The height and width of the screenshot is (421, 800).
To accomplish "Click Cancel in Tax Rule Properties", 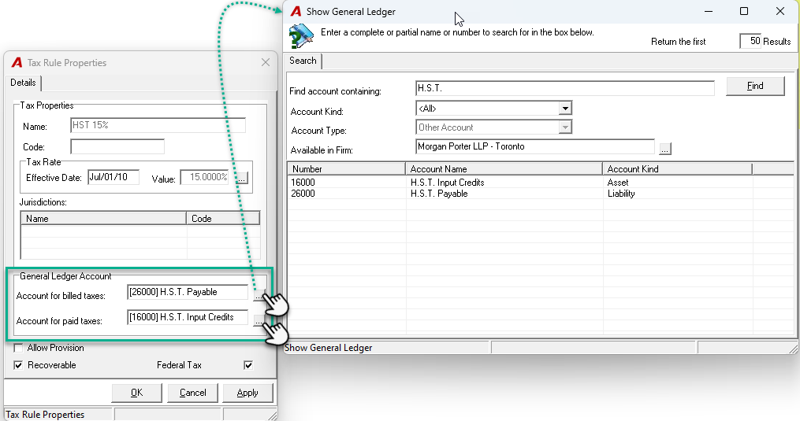I will (x=192, y=393).
